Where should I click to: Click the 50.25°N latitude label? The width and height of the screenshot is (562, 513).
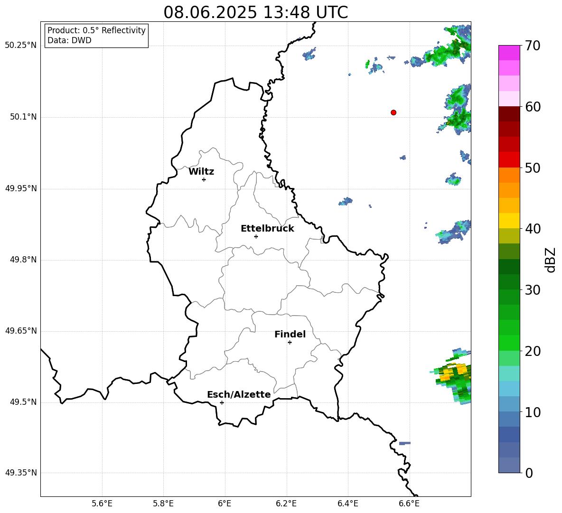pos(21,46)
